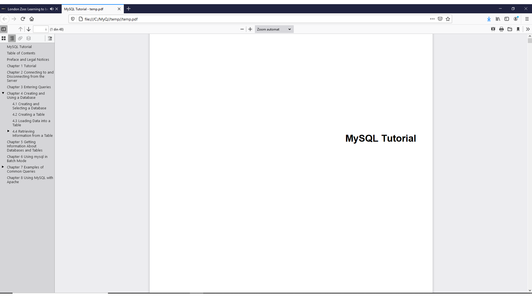This screenshot has height=298, width=532.
Task: Go to browser home page
Action: pyautogui.click(x=32, y=19)
